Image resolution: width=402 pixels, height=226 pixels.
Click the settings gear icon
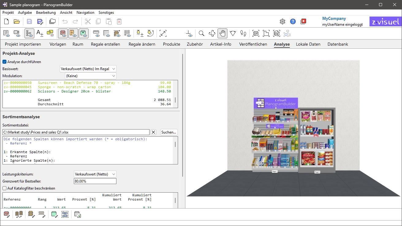coord(283,21)
